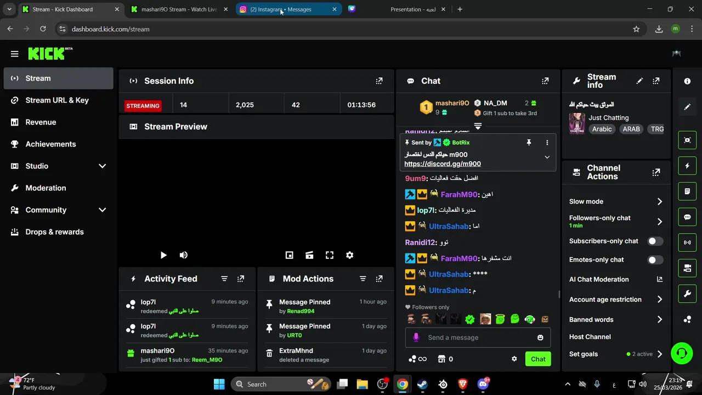Open Moderation page in sidebar
702x395 pixels.
(58, 188)
